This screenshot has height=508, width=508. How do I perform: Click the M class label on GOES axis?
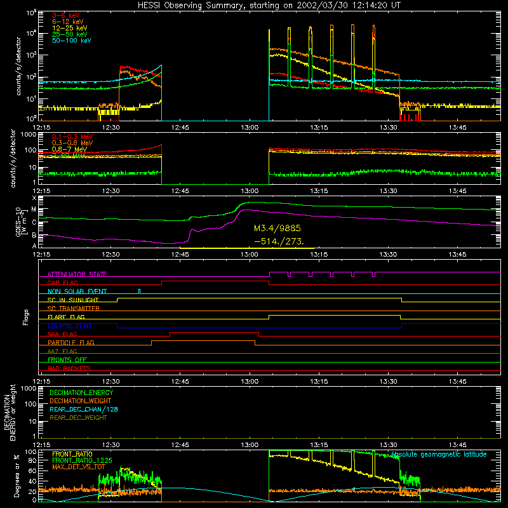[34, 210]
